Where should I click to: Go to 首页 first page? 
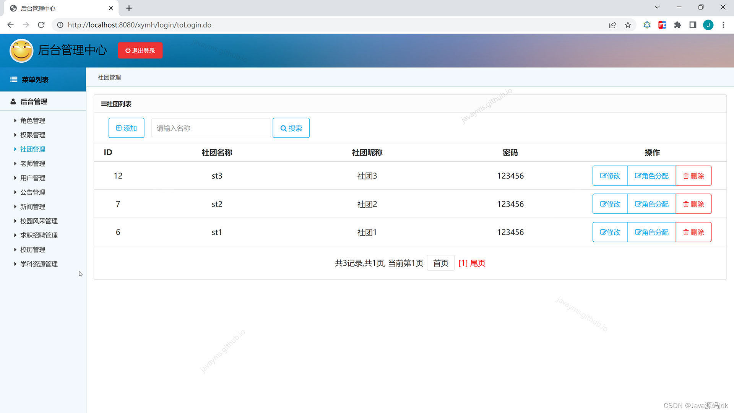(x=440, y=263)
